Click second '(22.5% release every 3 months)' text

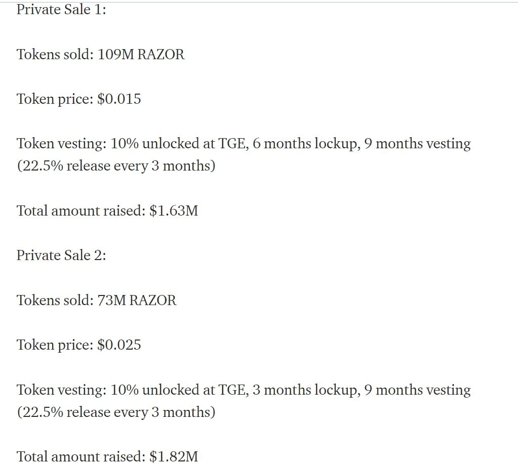[x=116, y=412]
